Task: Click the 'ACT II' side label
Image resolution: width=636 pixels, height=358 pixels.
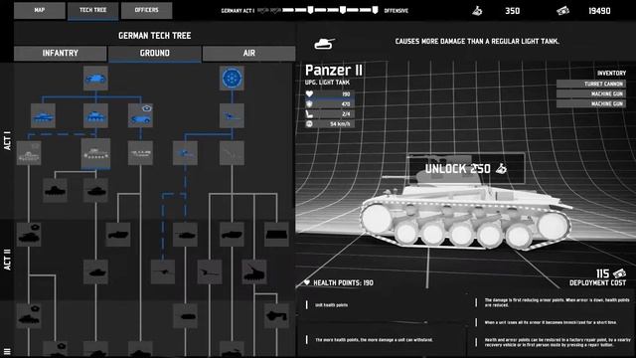Action: (7, 259)
